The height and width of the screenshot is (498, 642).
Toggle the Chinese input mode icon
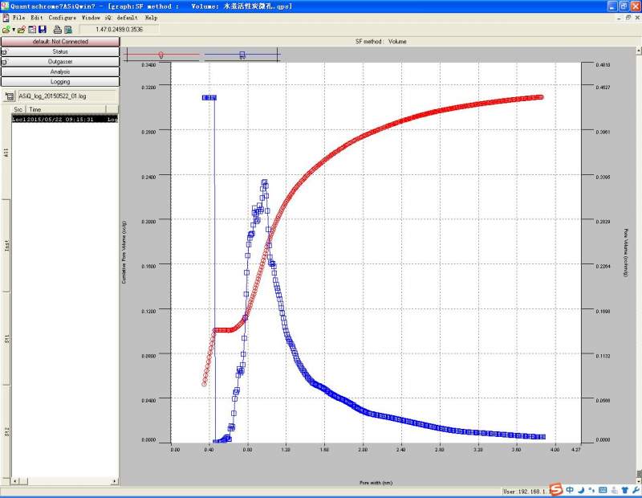(570, 490)
